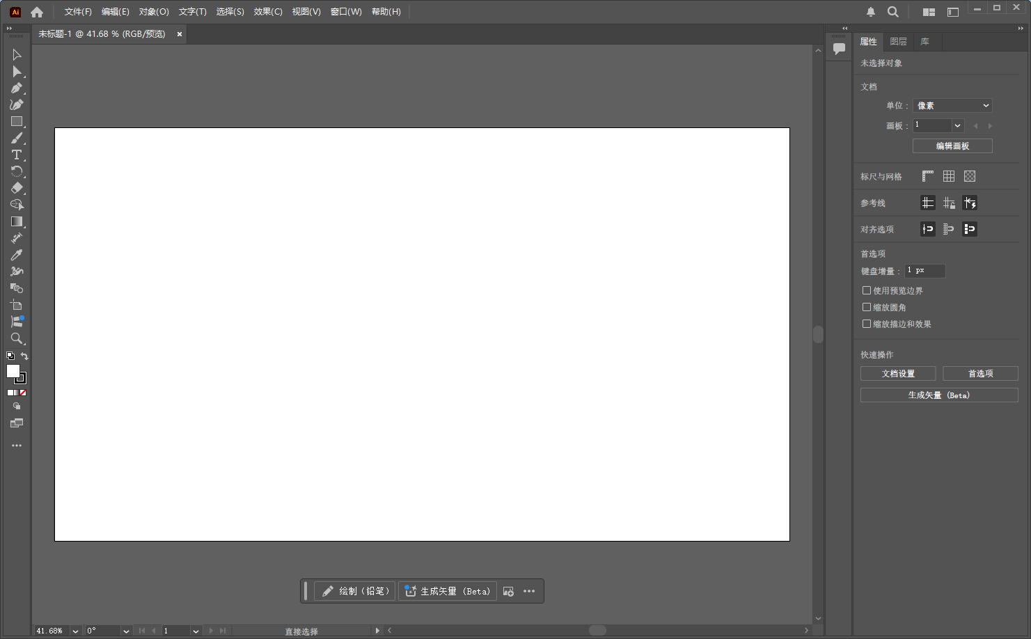Select the Rectangle tool
This screenshot has width=1031, height=639.
pos(17,121)
